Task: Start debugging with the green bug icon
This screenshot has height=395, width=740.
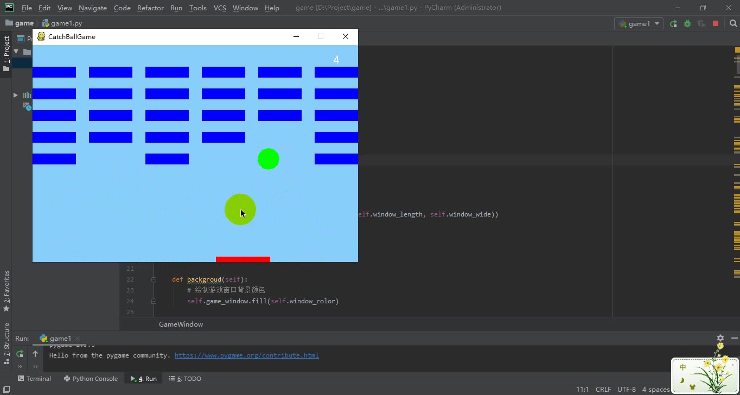Action: click(687, 23)
